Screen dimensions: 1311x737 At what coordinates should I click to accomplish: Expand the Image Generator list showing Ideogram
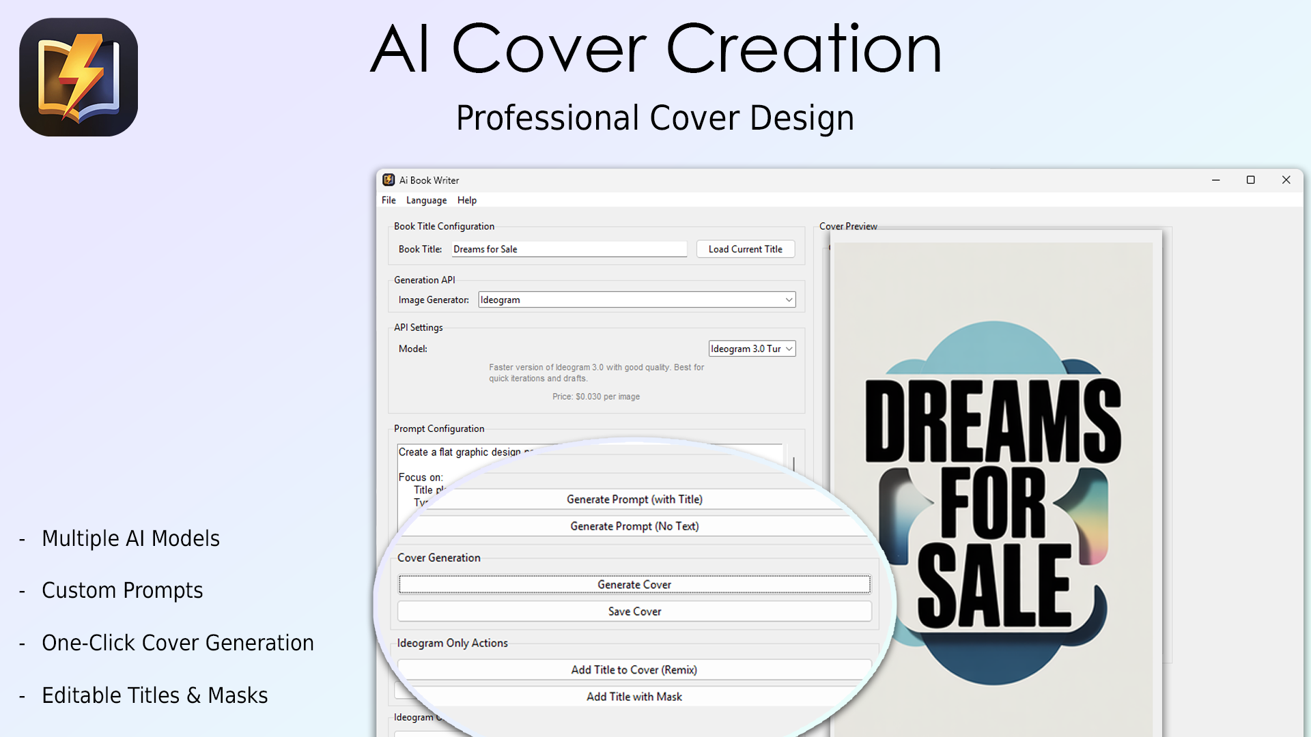coord(789,300)
